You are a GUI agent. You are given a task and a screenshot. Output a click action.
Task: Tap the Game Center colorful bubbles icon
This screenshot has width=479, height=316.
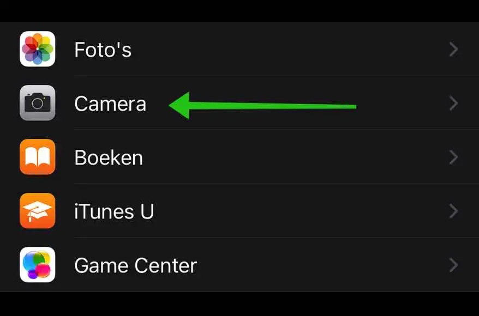coord(37,264)
